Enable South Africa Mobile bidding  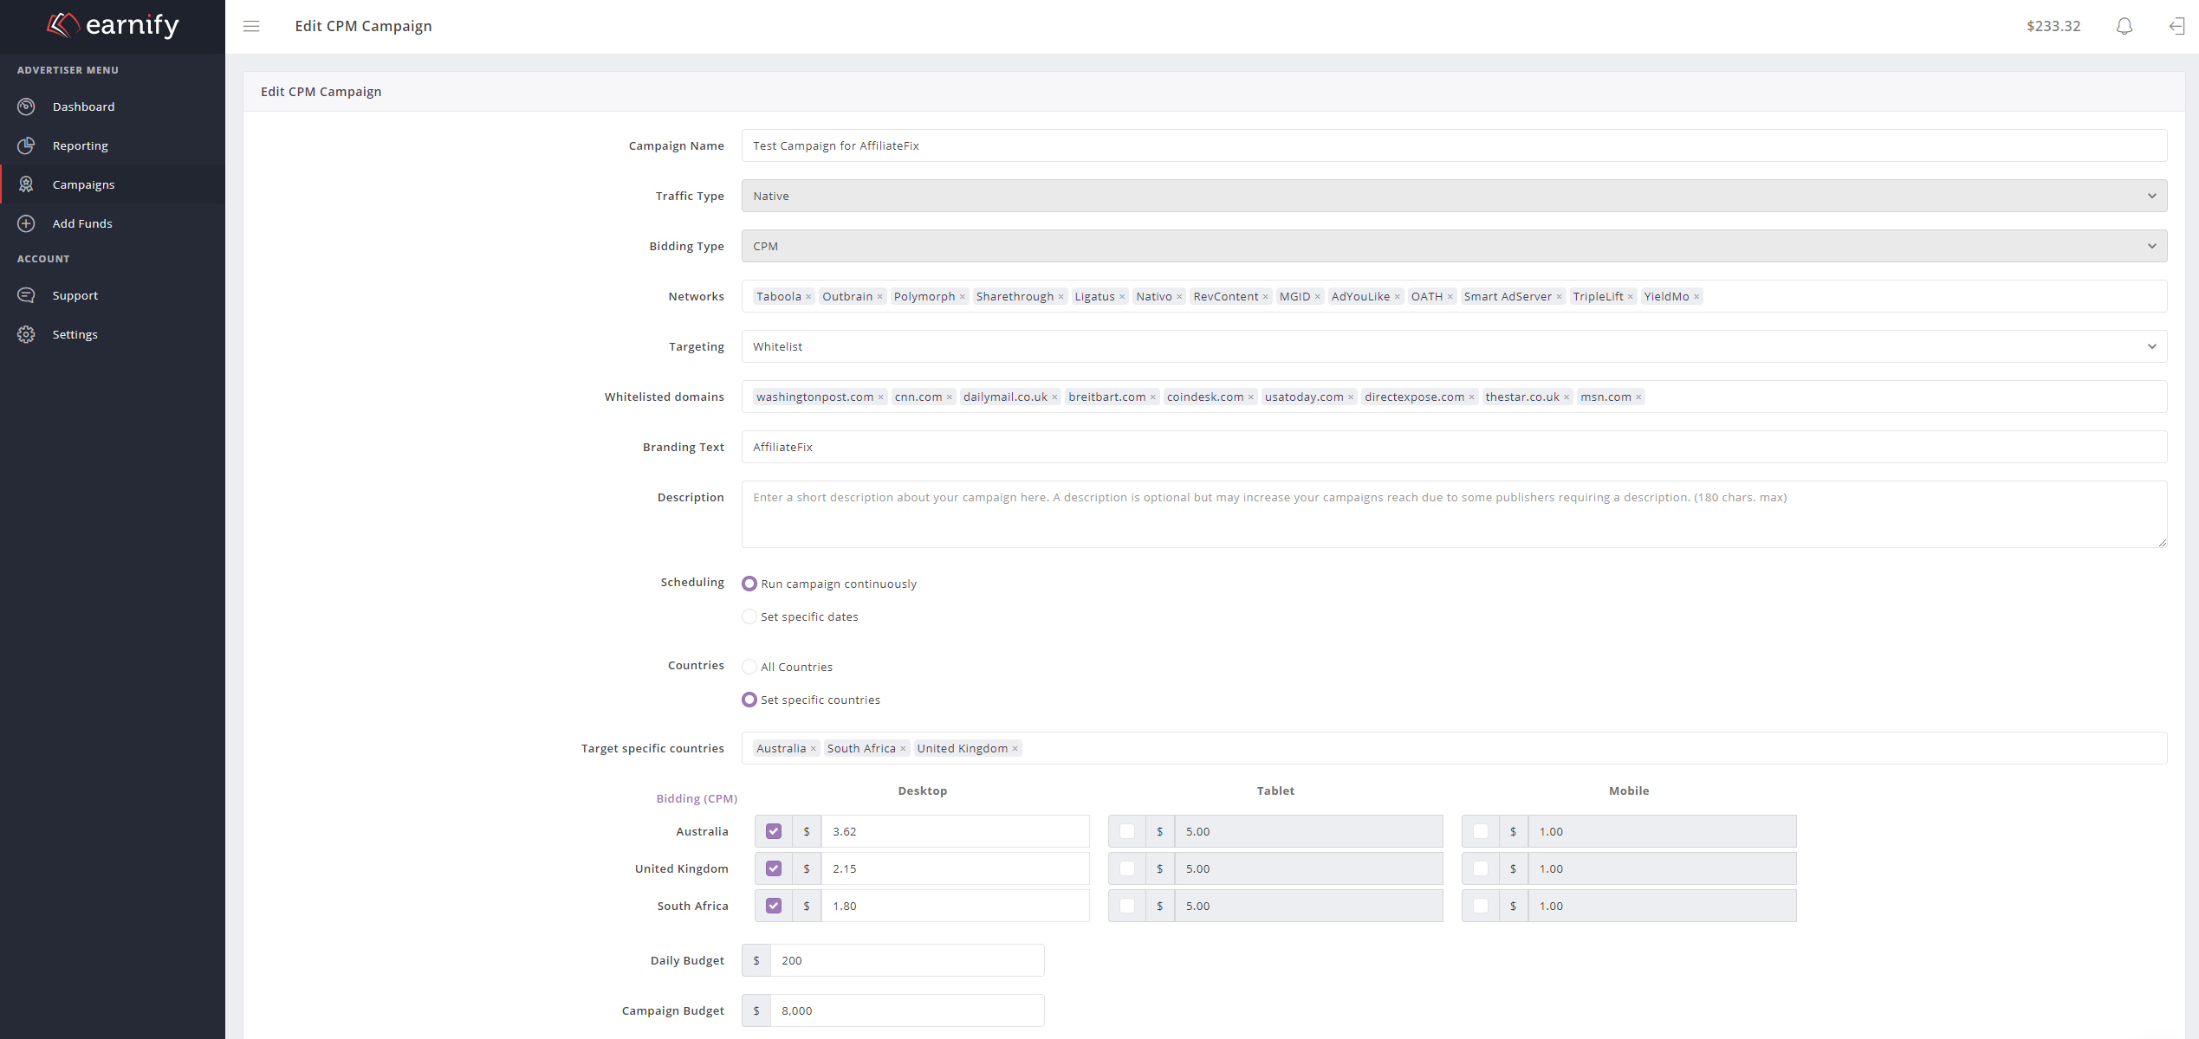tap(1481, 906)
